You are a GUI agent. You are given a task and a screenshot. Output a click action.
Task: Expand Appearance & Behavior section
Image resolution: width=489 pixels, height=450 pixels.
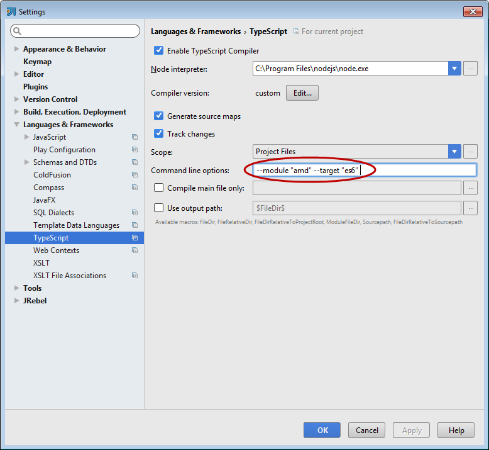[x=16, y=49]
